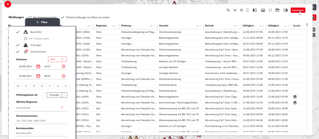Close the filter panel with X icon
The height and width of the screenshot is (139, 319).
[38, 22]
